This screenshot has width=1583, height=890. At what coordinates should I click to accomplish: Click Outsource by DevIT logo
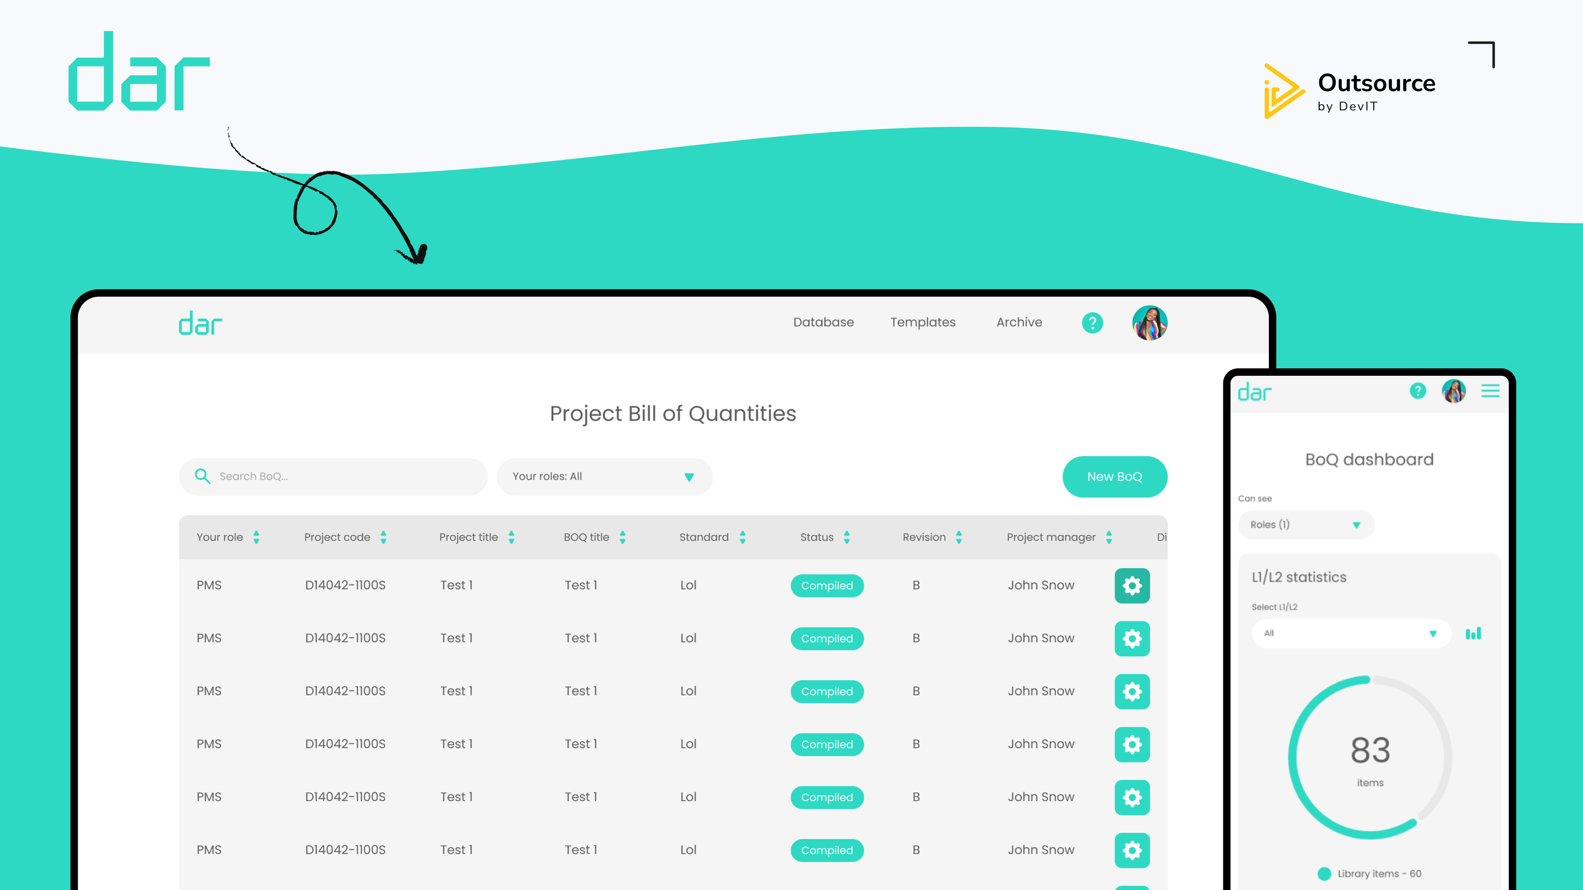[1350, 91]
